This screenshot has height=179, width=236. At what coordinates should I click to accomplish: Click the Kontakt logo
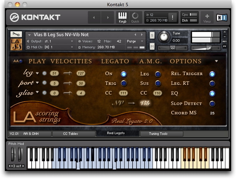[35, 17]
